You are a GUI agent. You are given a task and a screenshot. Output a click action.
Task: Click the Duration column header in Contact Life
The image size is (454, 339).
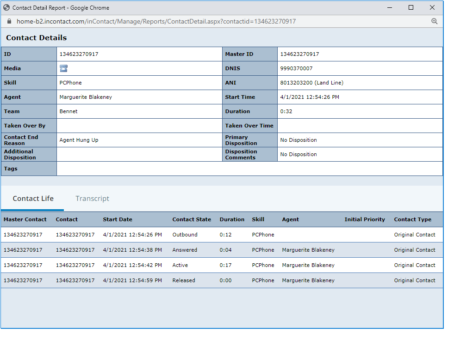point(232,219)
